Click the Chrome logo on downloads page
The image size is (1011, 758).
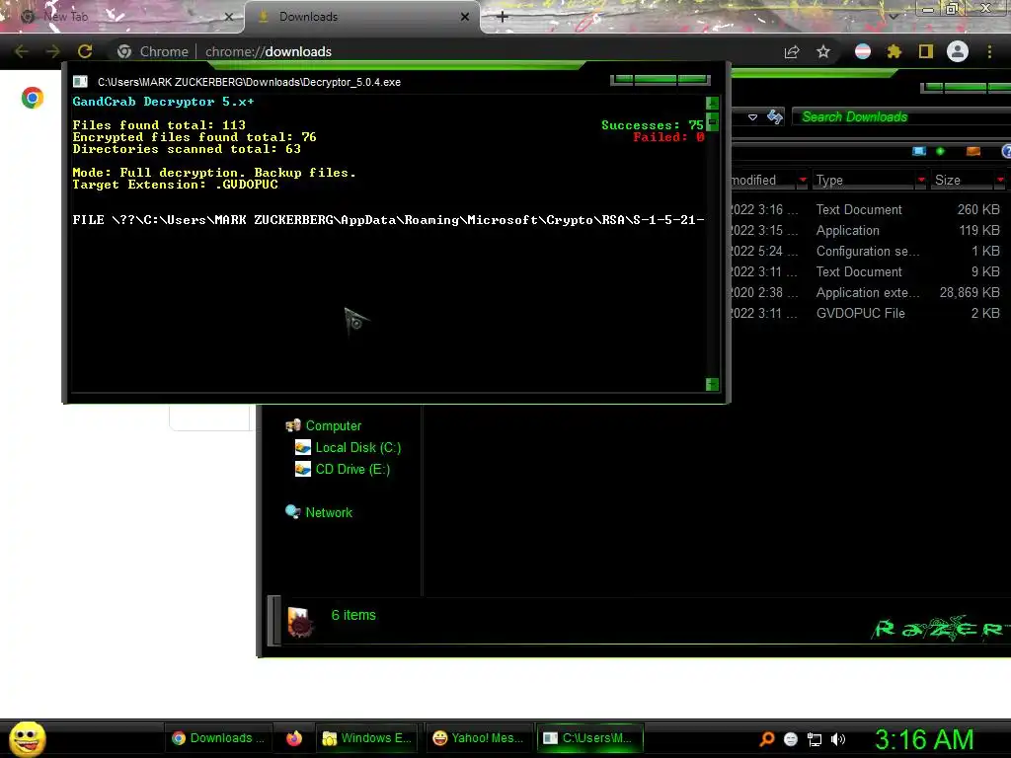coord(33,98)
